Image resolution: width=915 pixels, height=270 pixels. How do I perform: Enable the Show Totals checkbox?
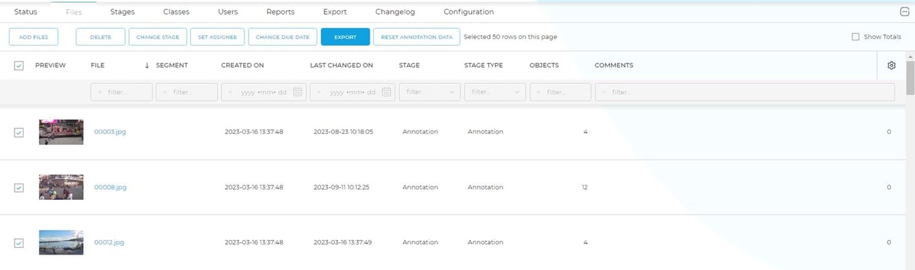coord(855,37)
